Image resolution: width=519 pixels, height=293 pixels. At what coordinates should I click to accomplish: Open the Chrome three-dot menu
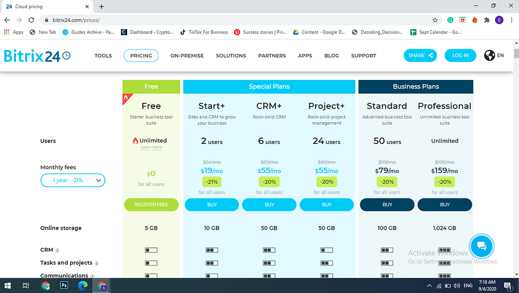511,20
